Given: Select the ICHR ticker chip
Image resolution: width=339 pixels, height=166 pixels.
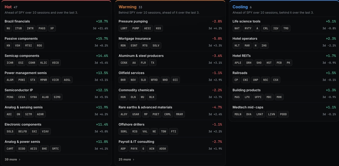Looking at the screenshot, I should [x=10, y=63].
